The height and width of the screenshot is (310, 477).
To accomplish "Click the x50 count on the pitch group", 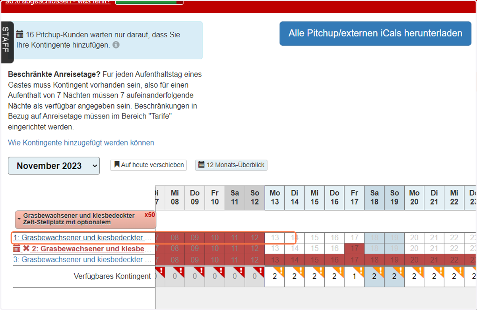I will pos(149,214).
